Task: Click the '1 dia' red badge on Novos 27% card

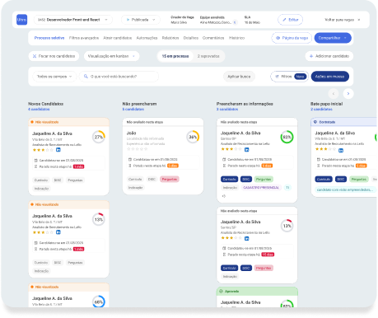Action: coord(78,166)
